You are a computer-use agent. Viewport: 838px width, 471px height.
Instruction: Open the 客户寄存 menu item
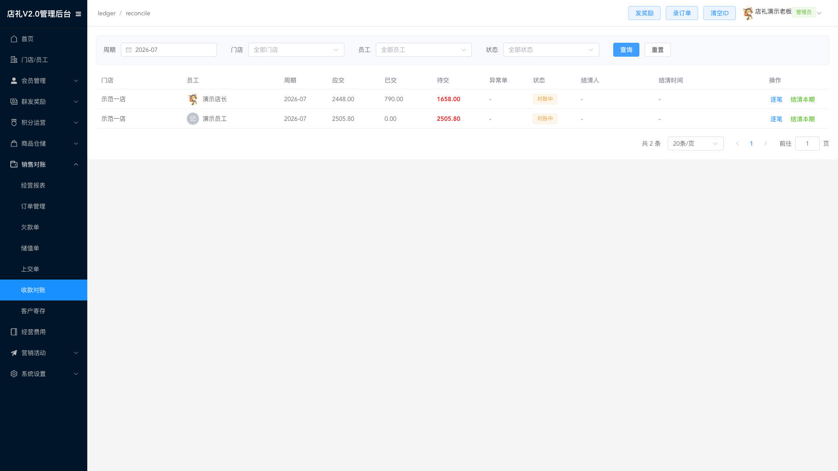(44, 311)
